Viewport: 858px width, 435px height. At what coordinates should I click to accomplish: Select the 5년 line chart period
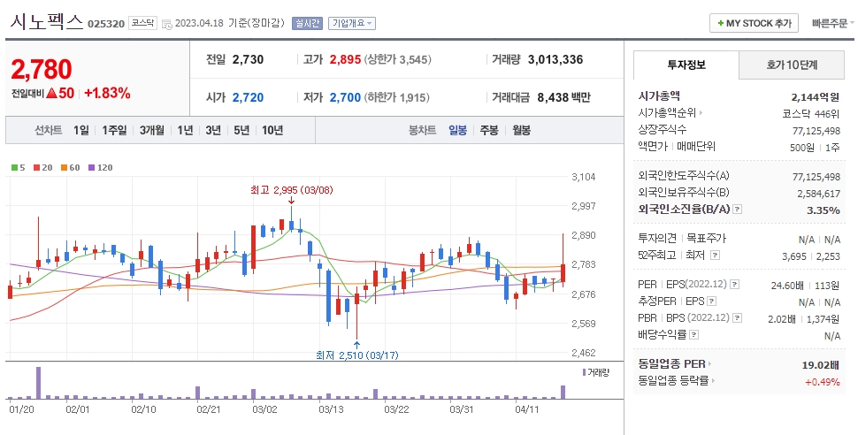pyautogui.click(x=241, y=131)
